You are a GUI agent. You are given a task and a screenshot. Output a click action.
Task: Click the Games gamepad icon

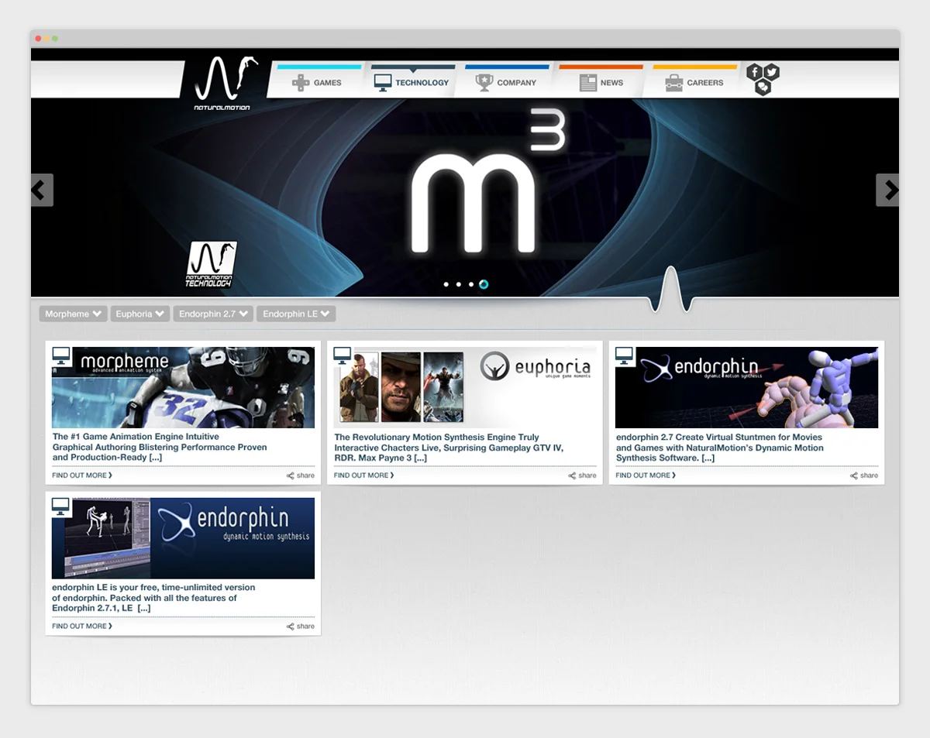pos(301,83)
